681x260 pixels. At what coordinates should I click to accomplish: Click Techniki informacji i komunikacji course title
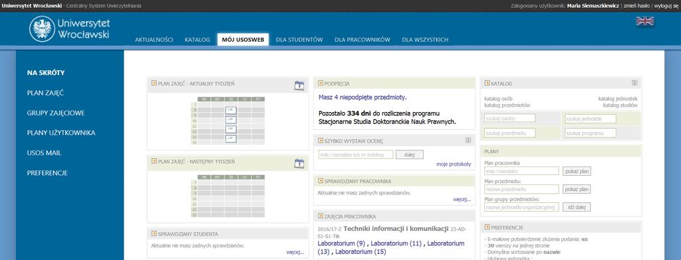[x=396, y=228]
